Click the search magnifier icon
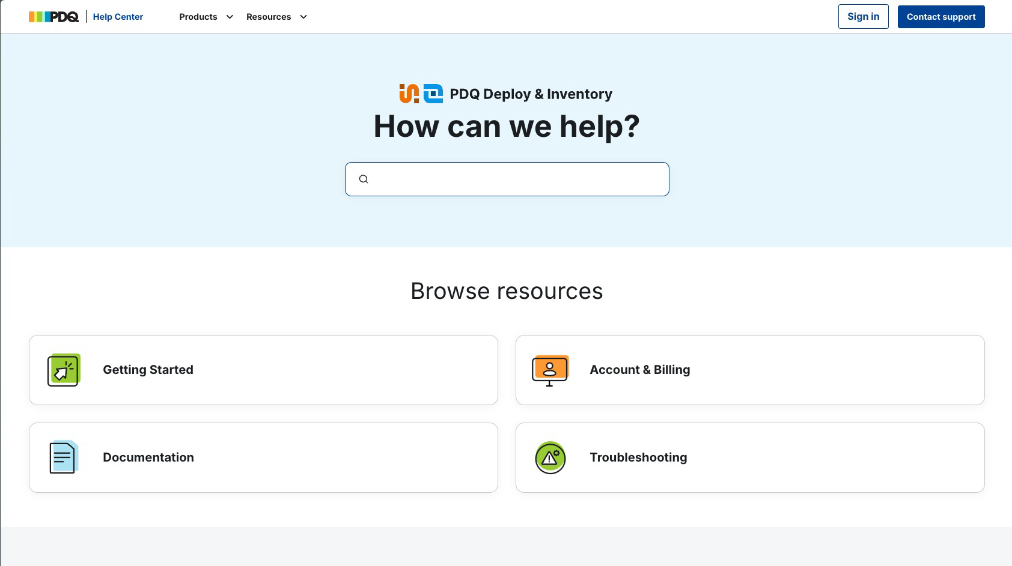 pos(364,179)
